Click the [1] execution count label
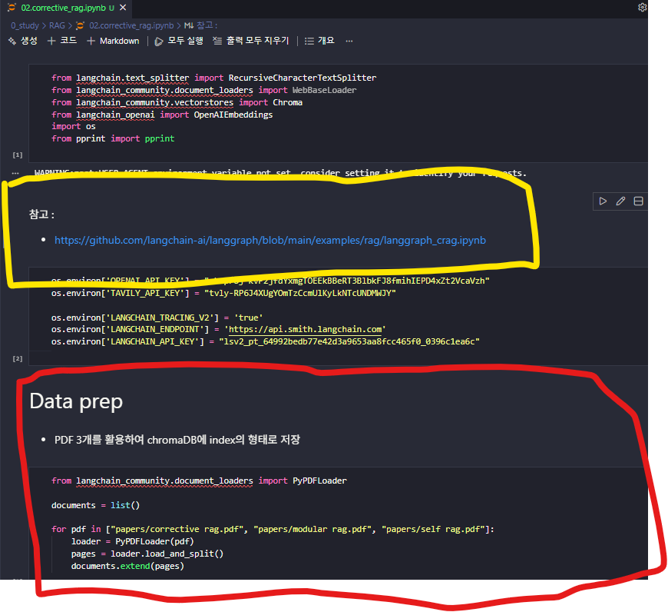The width and height of the screenshot is (668, 612). click(18, 155)
